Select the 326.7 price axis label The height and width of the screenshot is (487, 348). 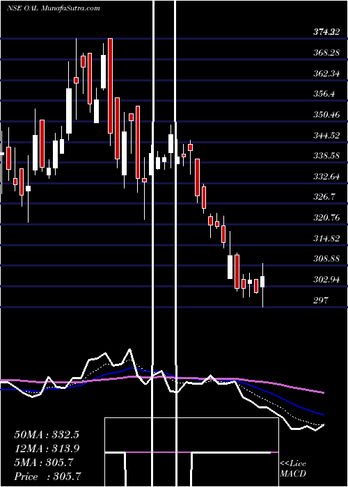coord(324,197)
